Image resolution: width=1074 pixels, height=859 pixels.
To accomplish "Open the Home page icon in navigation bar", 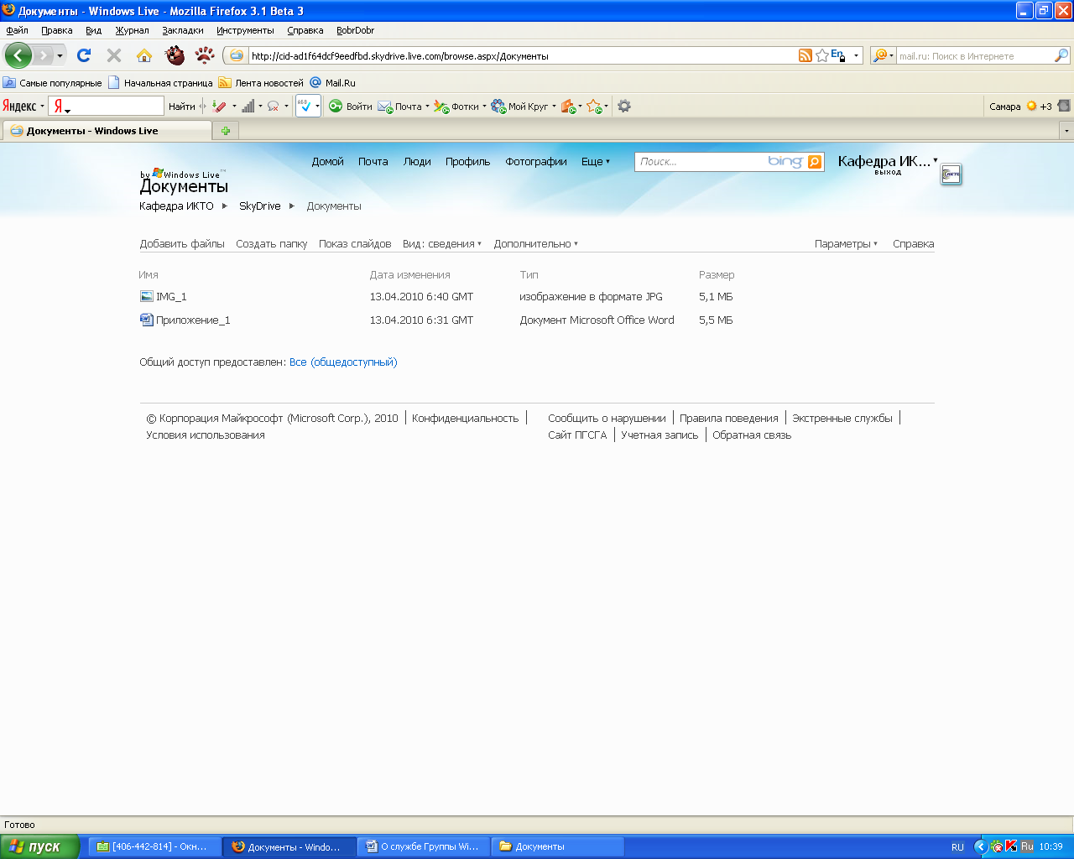I will point(144,55).
